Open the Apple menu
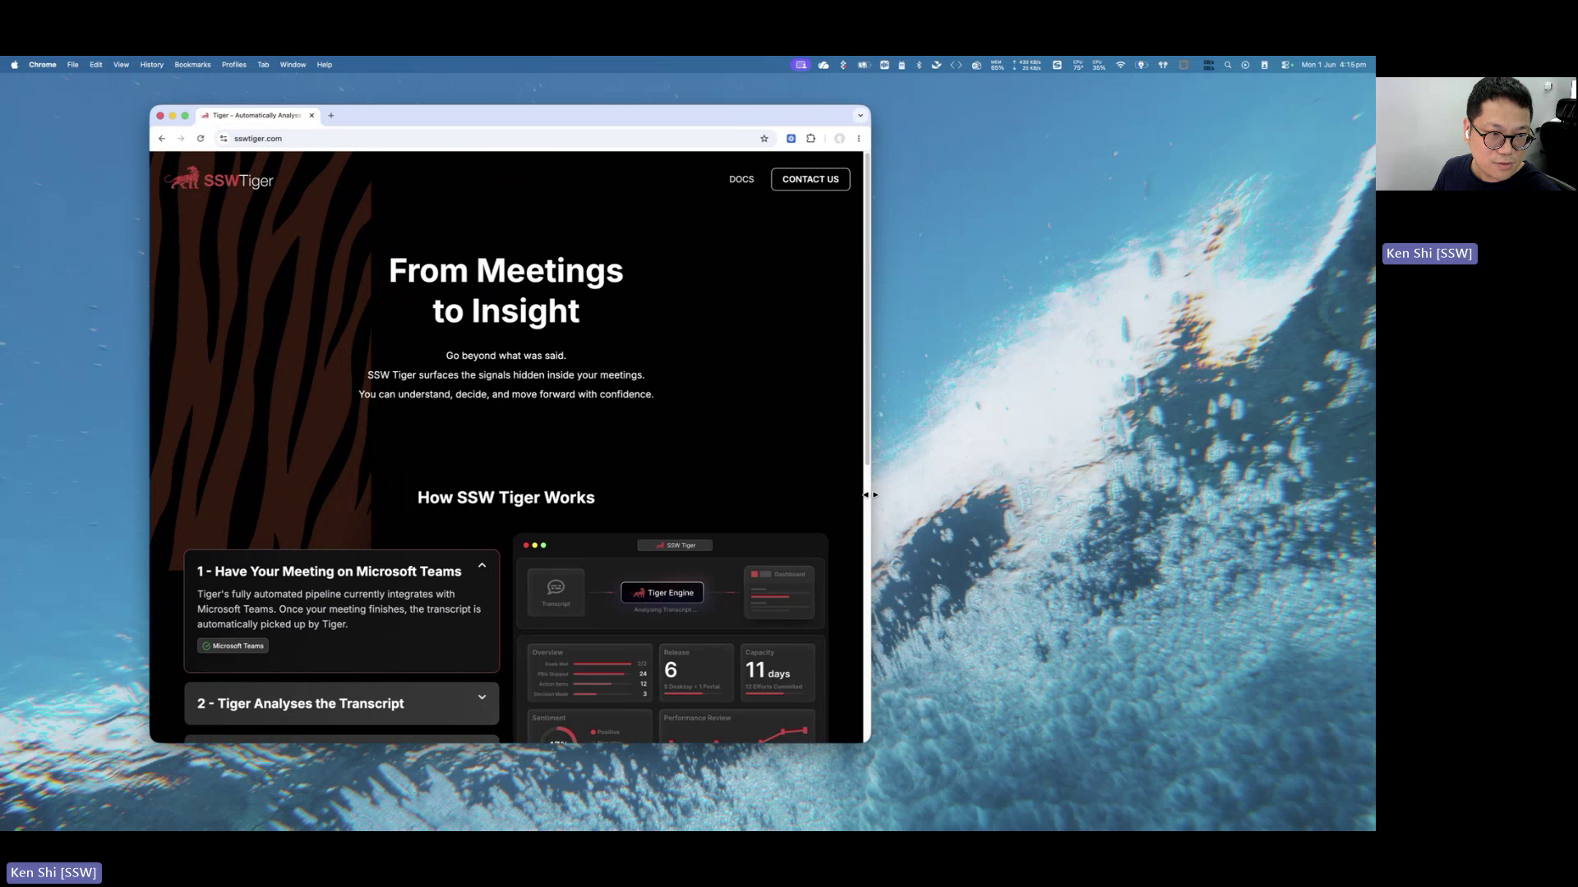1578x887 pixels. point(15,65)
